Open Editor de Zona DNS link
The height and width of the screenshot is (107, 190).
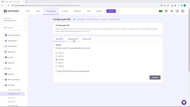14,90
